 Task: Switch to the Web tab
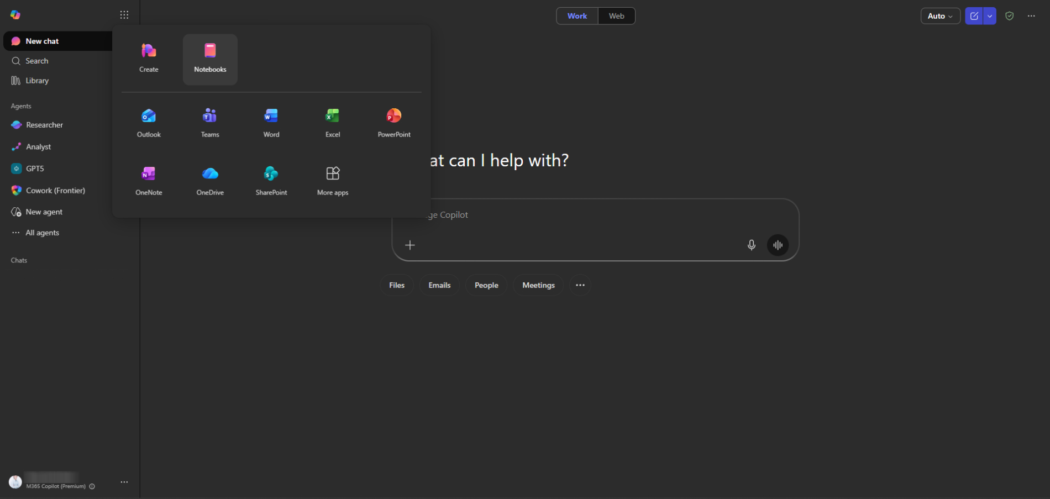point(617,16)
